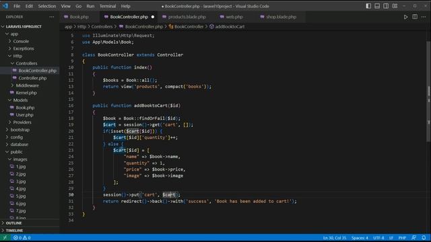Viewport: 431px width, 242px height.
Task: Open the Help menu
Action: click(x=126, y=6)
